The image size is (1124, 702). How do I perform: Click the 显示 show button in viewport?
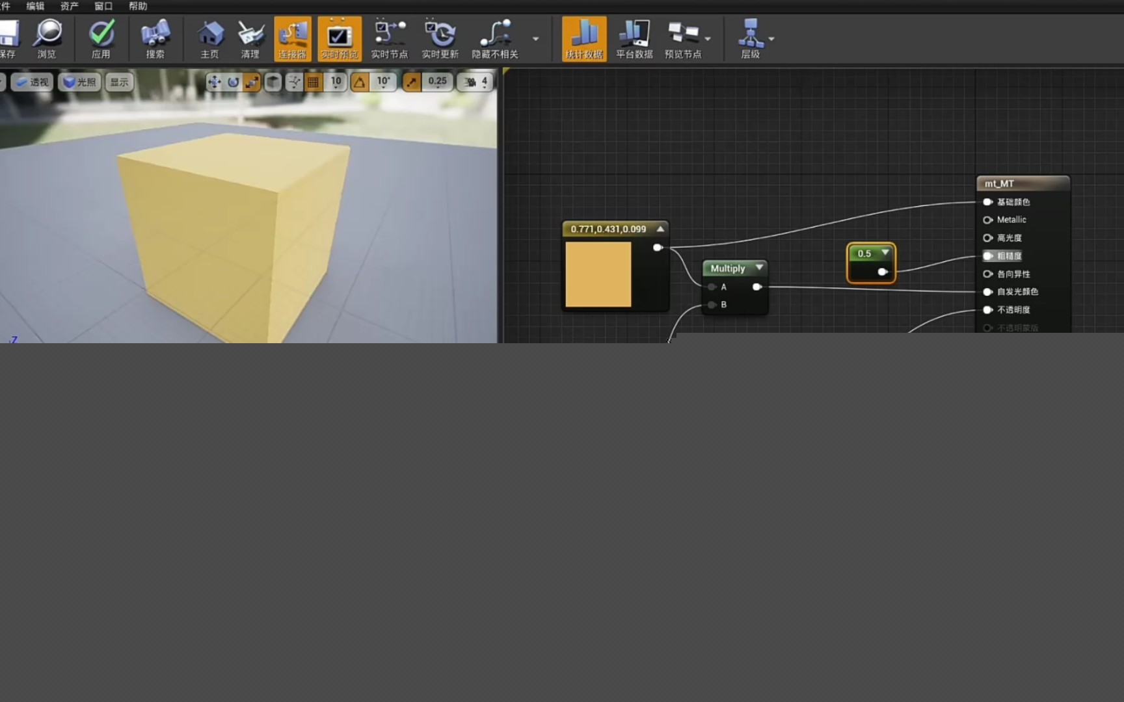point(119,82)
